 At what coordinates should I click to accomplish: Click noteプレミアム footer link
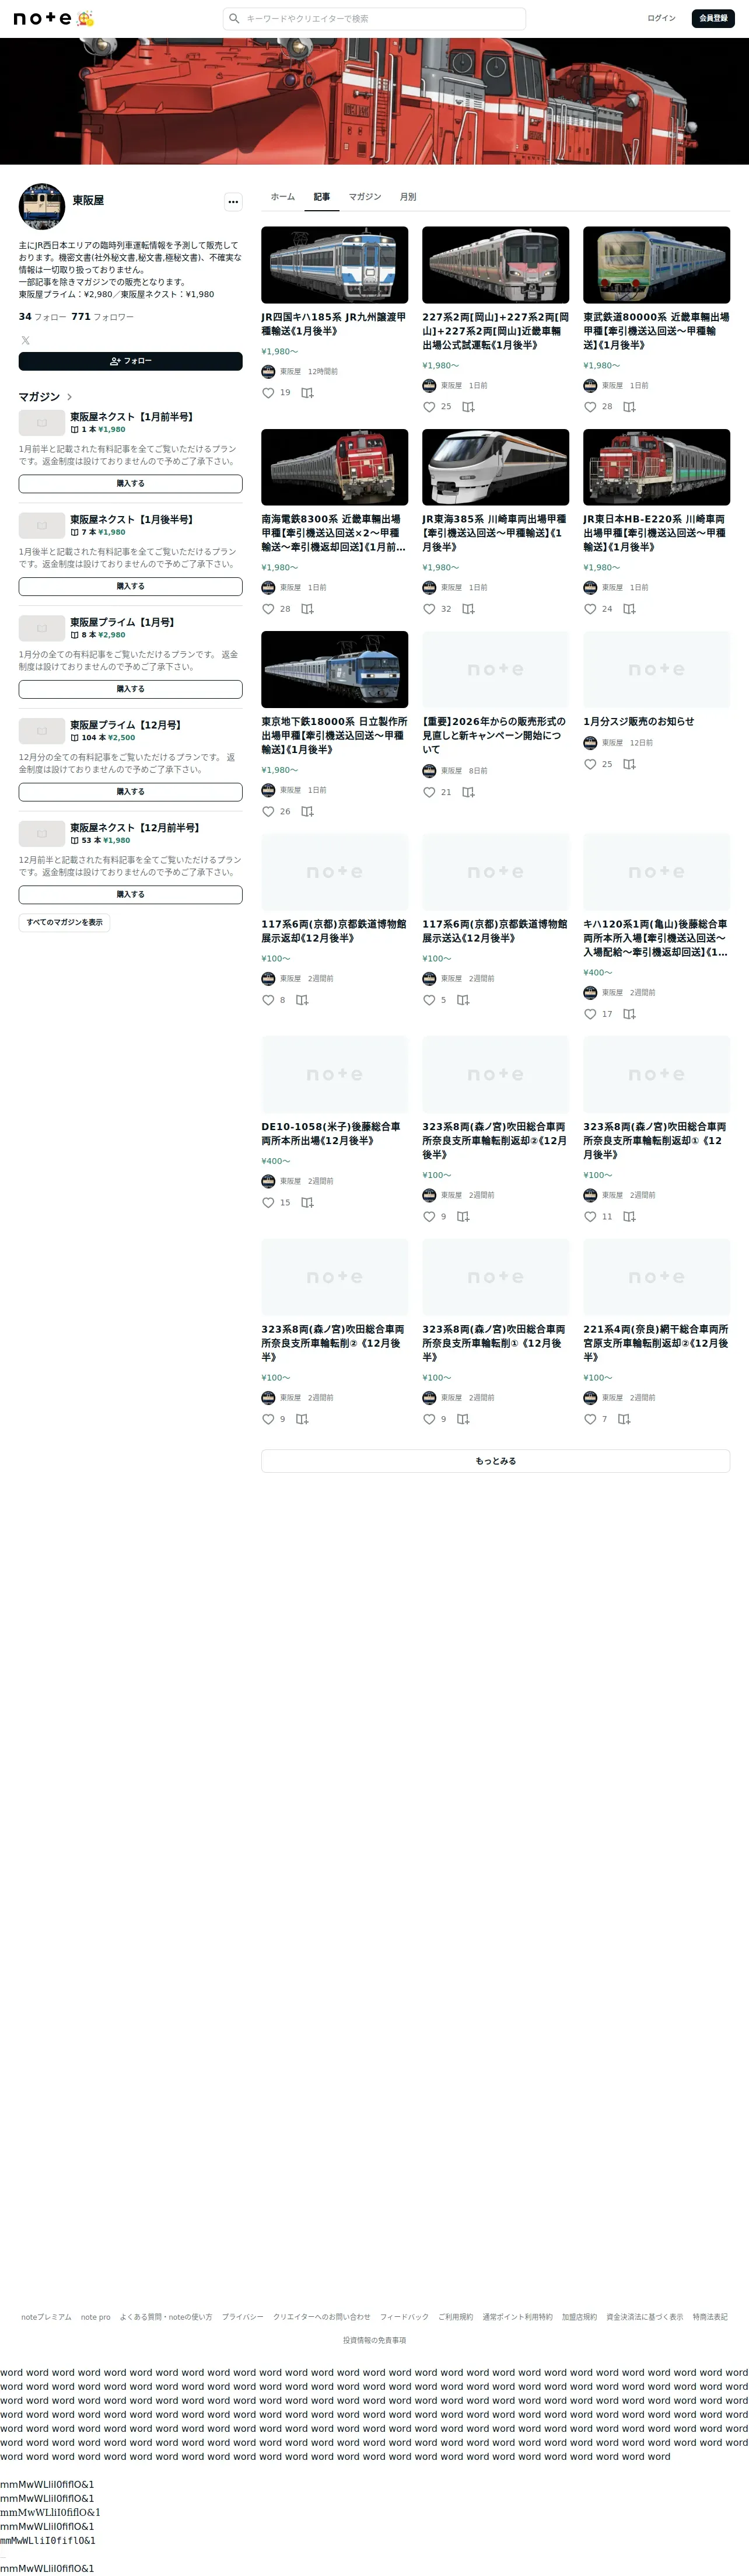[46, 2317]
